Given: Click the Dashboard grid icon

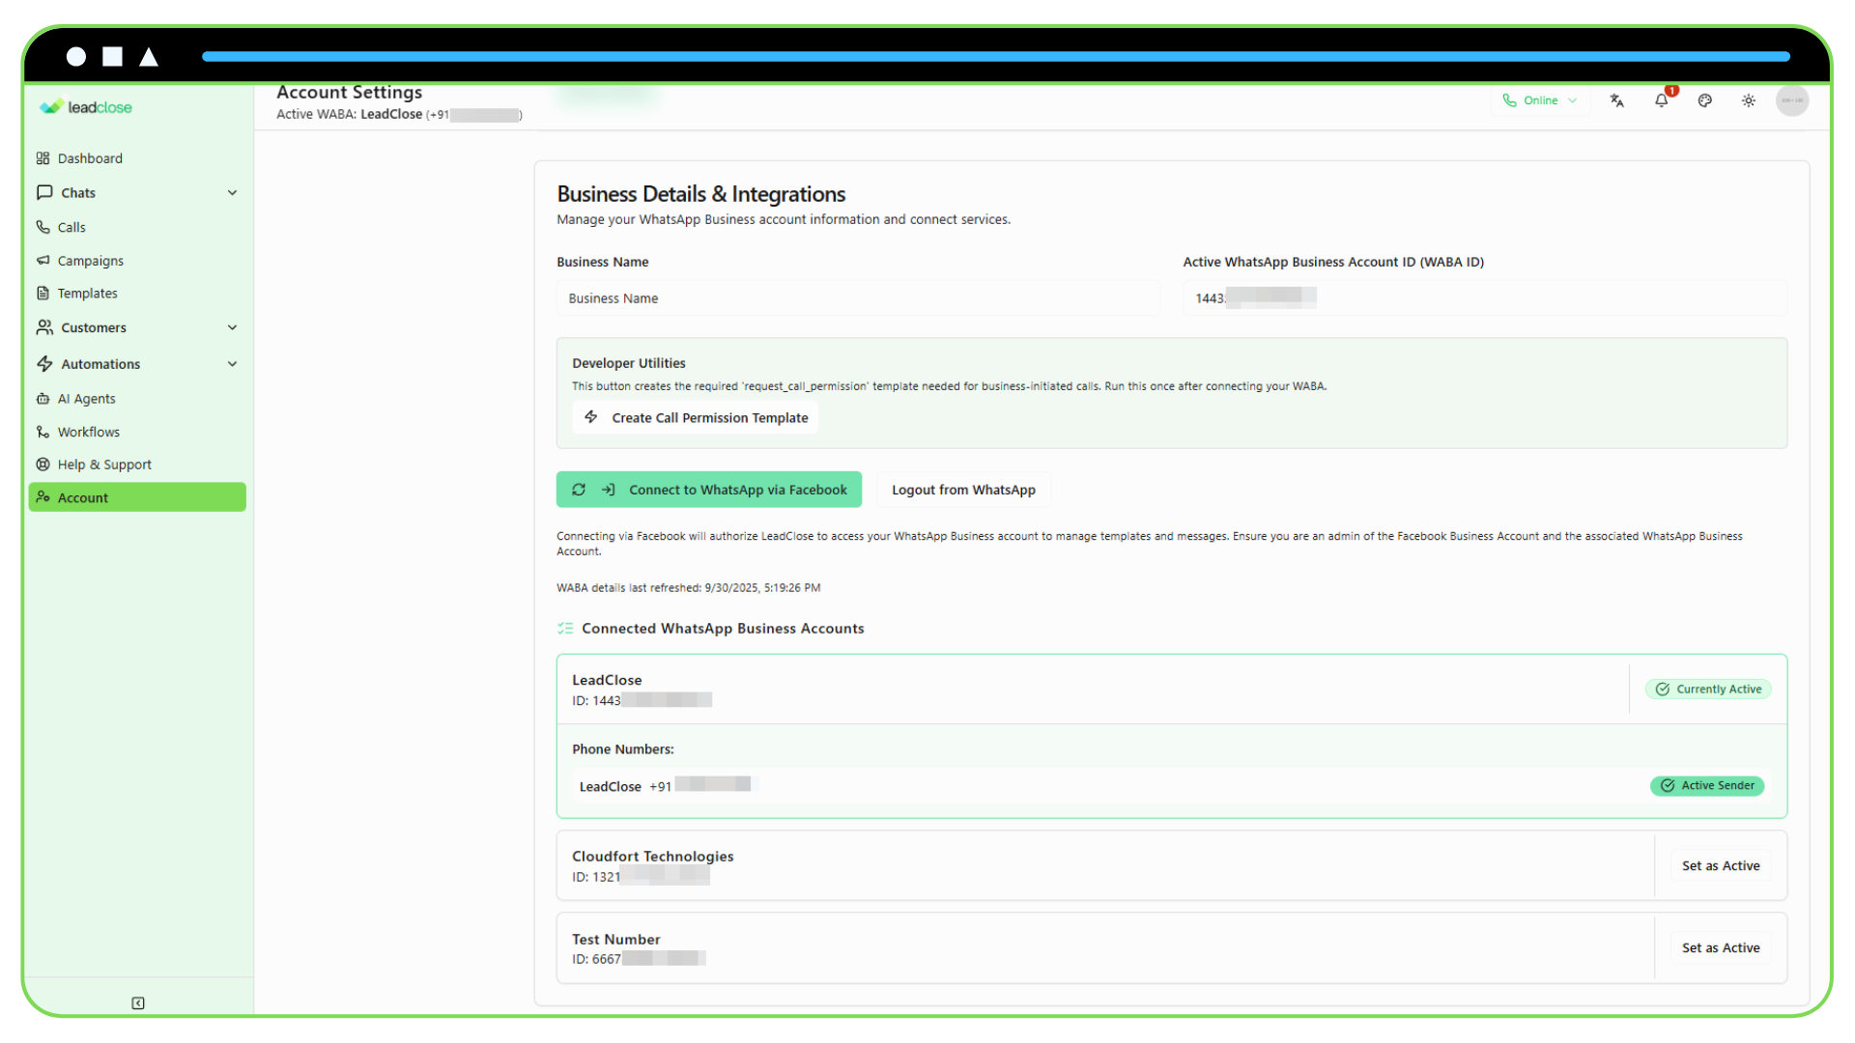Looking at the screenshot, I should pyautogui.click(x=43, y=158).
